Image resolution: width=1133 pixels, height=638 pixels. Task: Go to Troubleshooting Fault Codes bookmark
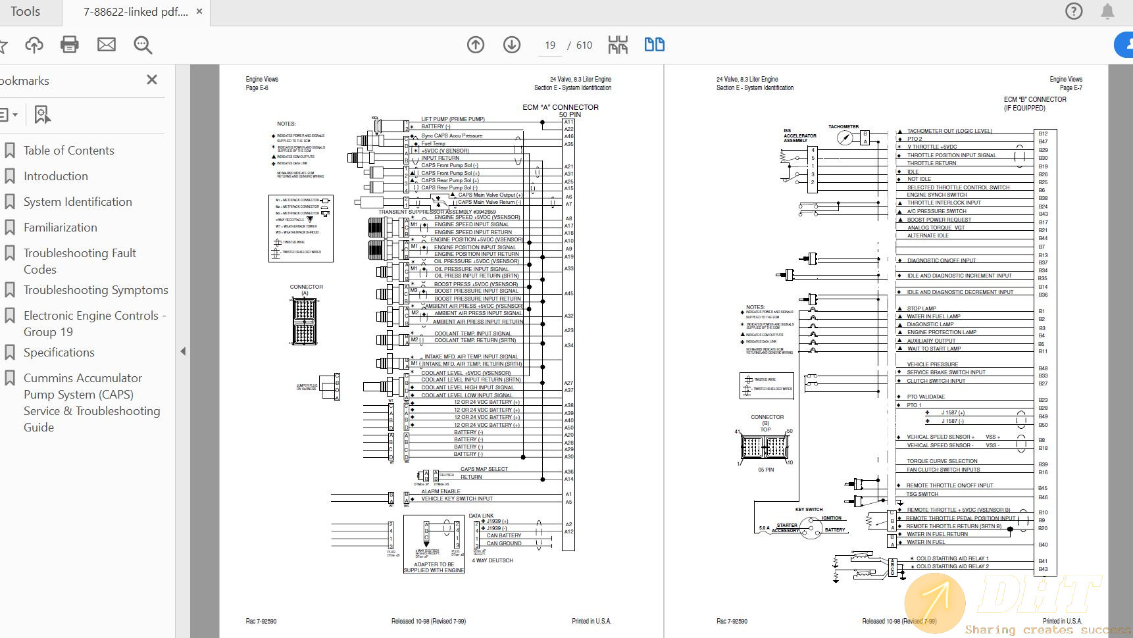[x=80, y=261]
